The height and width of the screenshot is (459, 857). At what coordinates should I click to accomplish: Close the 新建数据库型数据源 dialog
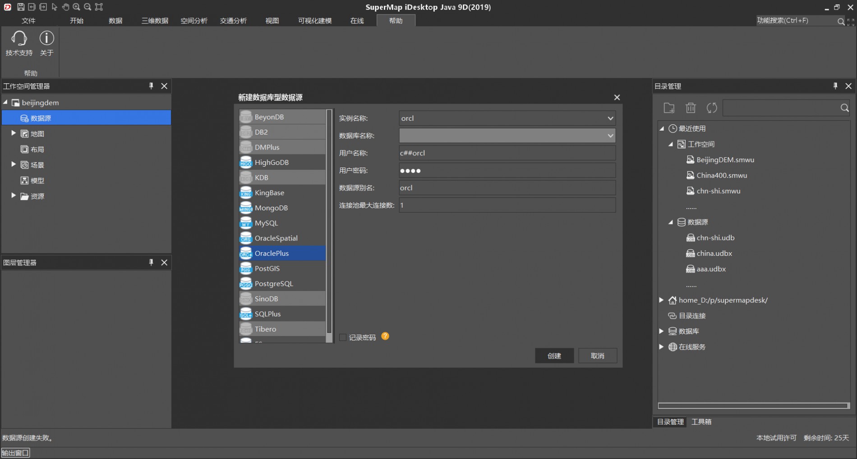617,97
